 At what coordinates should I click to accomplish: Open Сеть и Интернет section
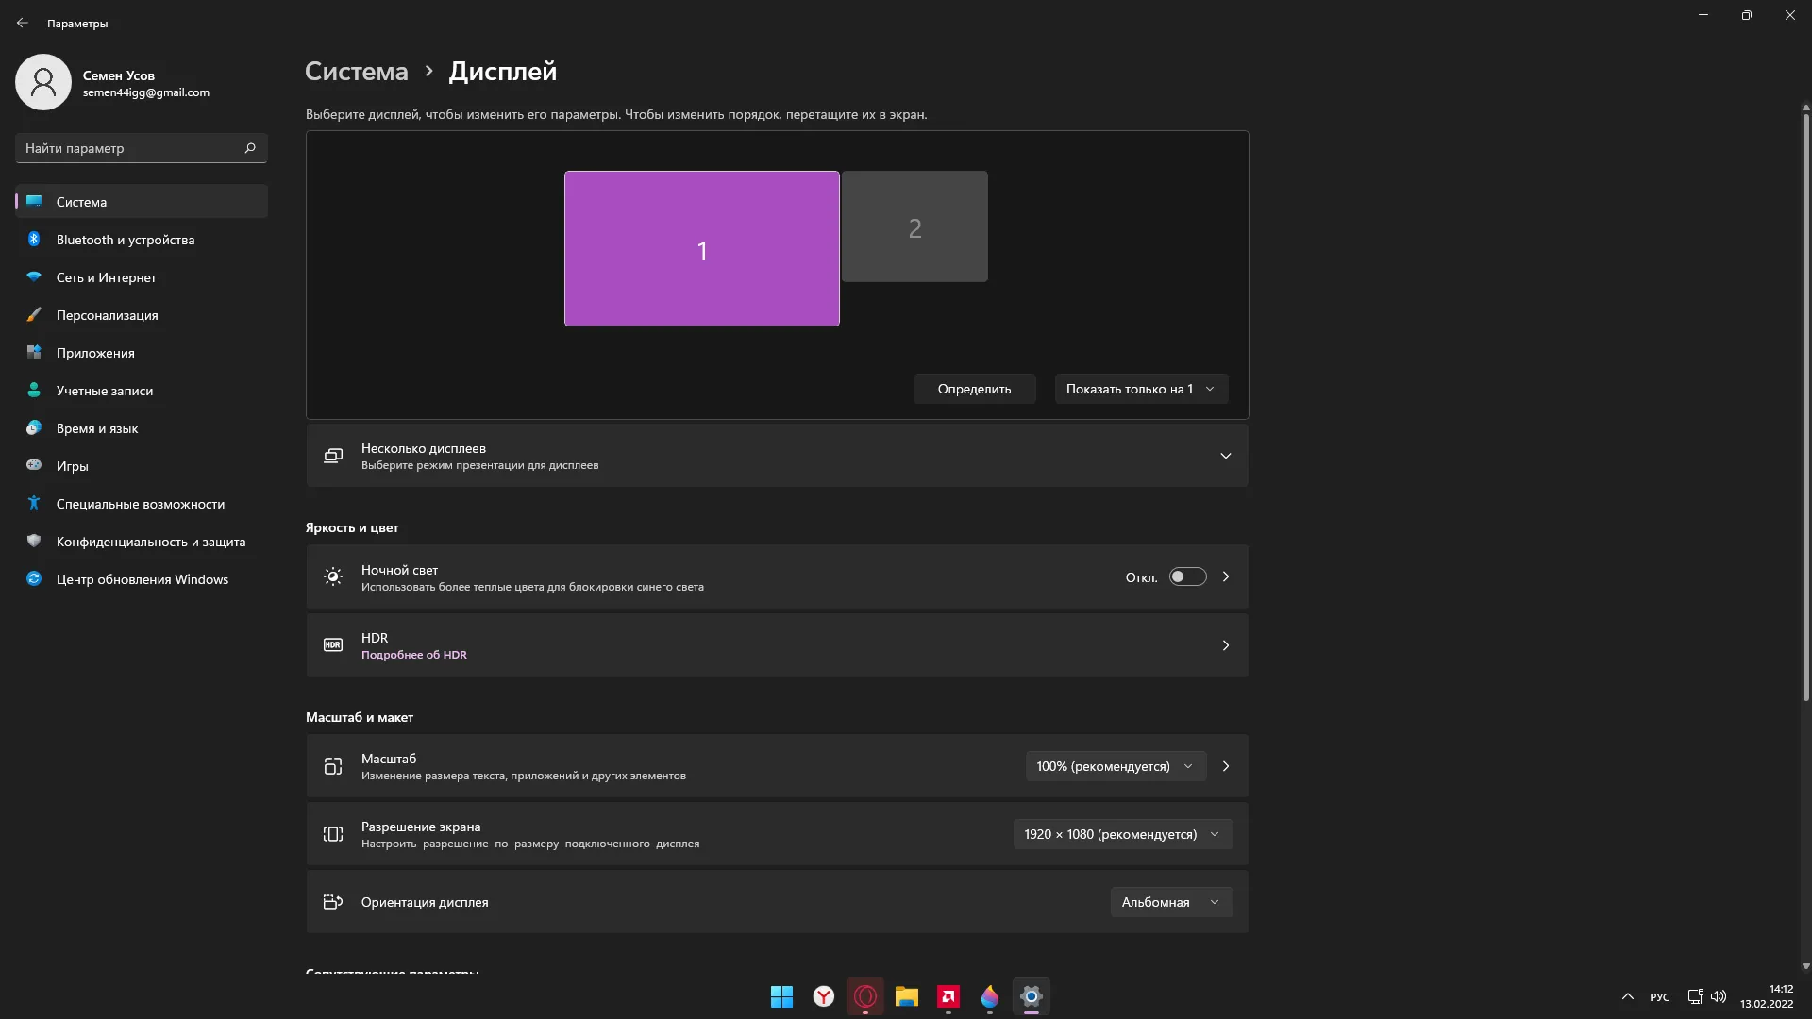pos(142,277)
